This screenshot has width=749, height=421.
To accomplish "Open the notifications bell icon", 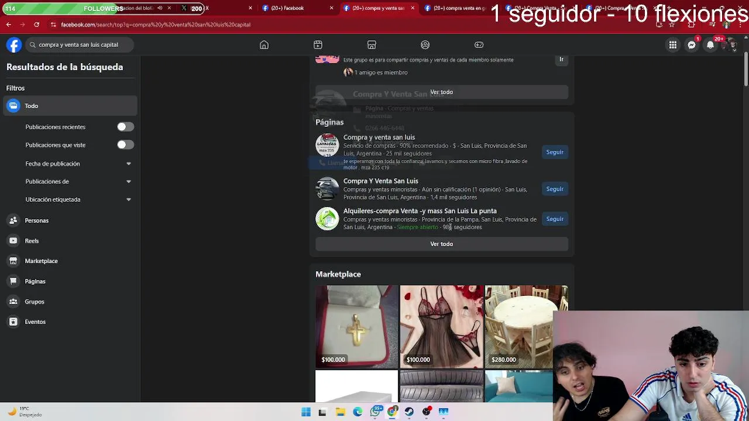I will tap(710, 45).
